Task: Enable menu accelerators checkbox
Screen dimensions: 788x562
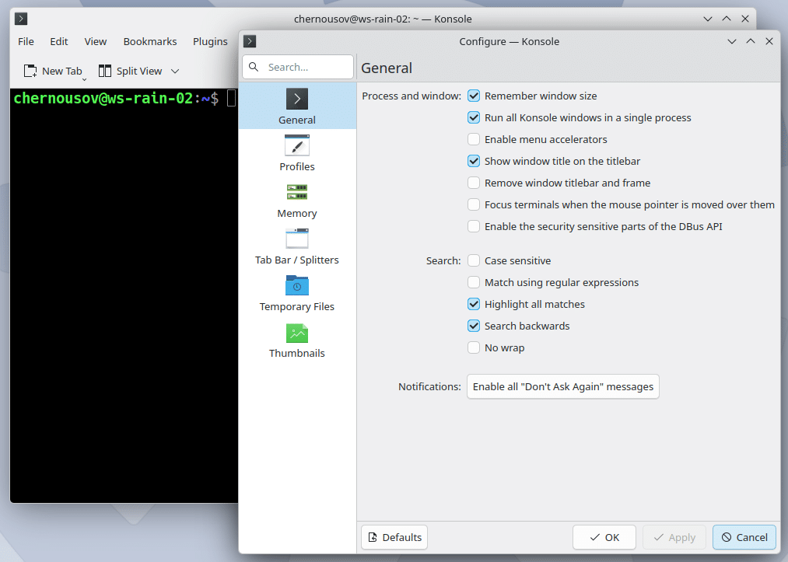Action: point(474,139)
